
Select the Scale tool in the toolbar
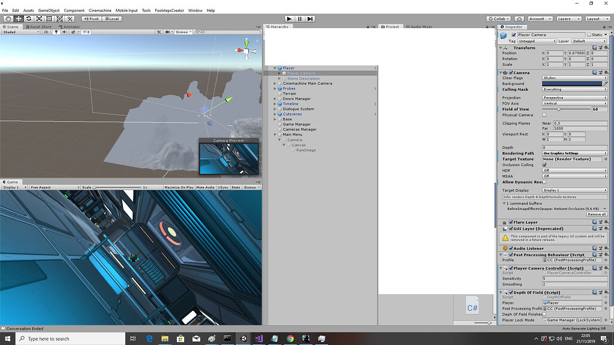click(39, 19)
